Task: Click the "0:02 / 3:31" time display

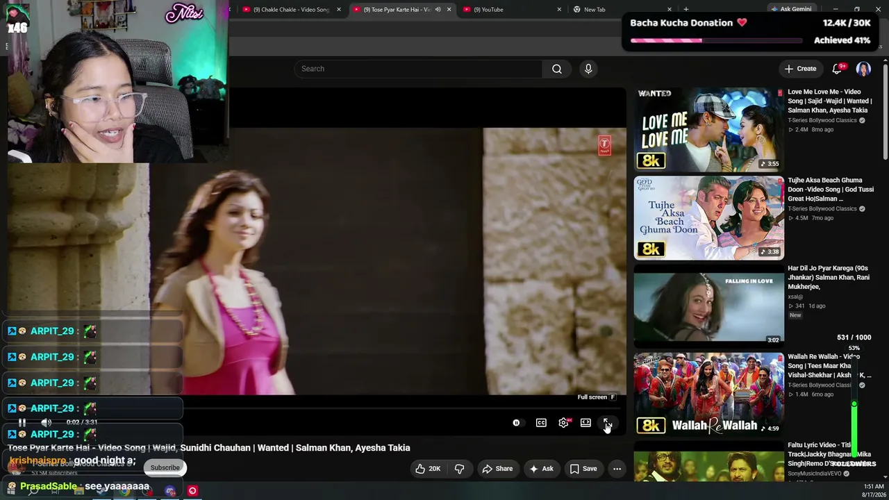Action: [x=81, y=422]
